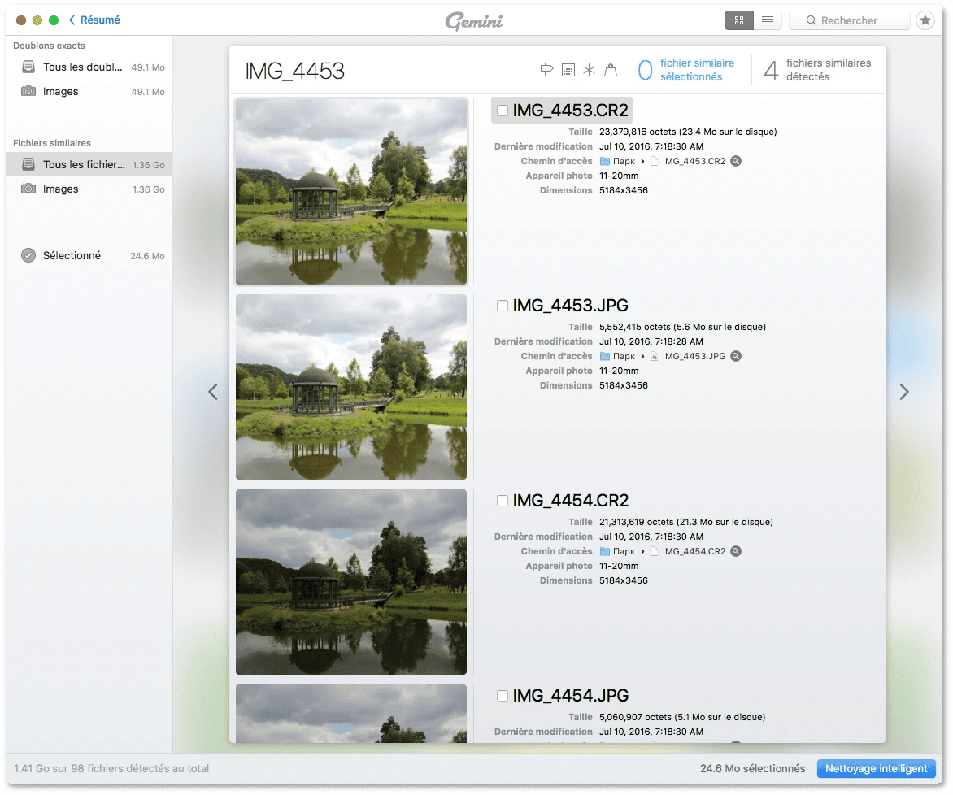This screenshot has height=795, width=953.
Task: Switch to grid view mode
Action: (738, 20)
